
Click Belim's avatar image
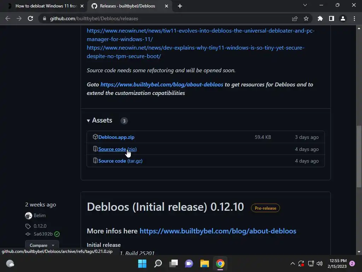[x=29, y=216]
